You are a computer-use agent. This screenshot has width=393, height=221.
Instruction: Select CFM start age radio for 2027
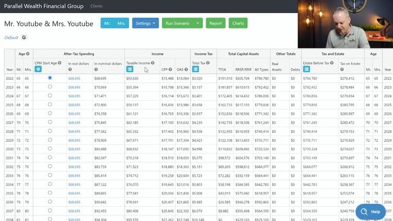pyautogui.click(x=50, y=122)
